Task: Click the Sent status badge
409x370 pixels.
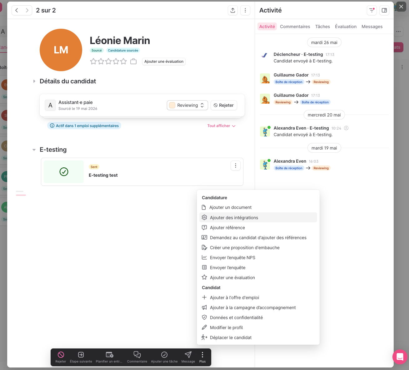Action: [x=94, y=167]
